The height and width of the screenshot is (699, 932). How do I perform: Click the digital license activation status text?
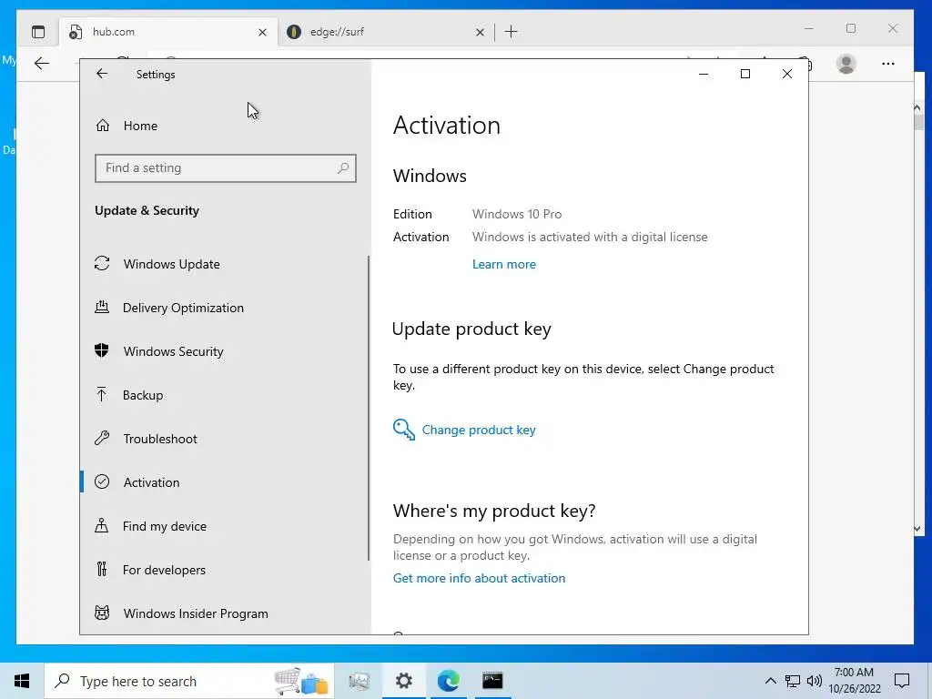[x=590, y=238]
